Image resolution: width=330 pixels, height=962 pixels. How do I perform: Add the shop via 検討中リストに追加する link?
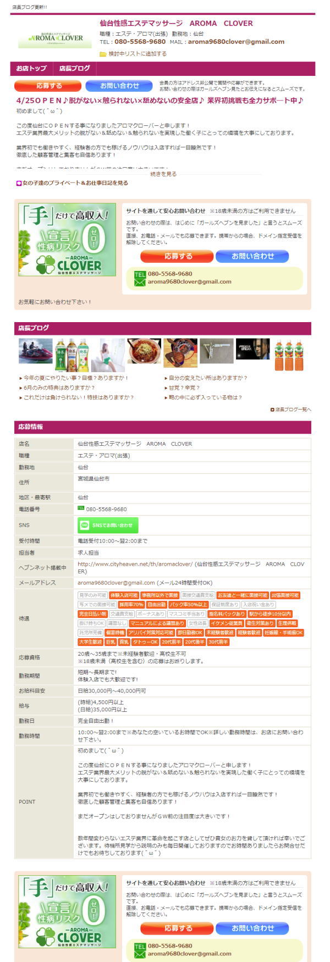click(137, 54)
